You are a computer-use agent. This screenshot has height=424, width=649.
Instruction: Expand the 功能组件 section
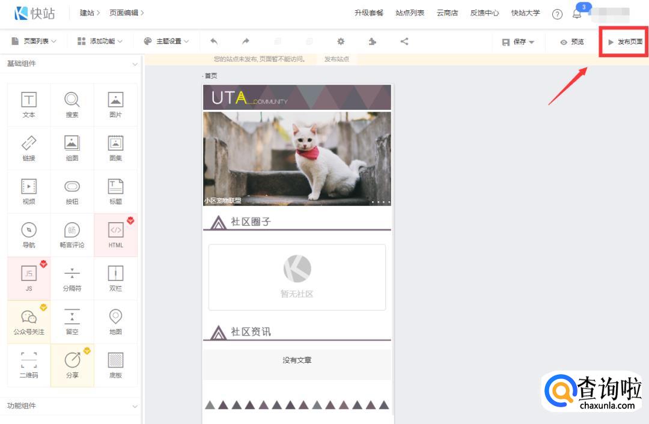click(x=135, y=406)
